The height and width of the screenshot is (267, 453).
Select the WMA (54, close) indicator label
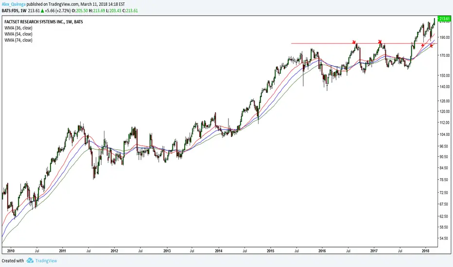click(18, 34)
